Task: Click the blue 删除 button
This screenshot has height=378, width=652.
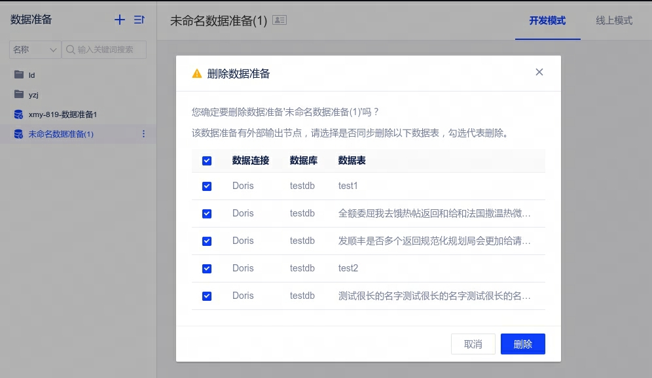Action: (x=522, y=344)
